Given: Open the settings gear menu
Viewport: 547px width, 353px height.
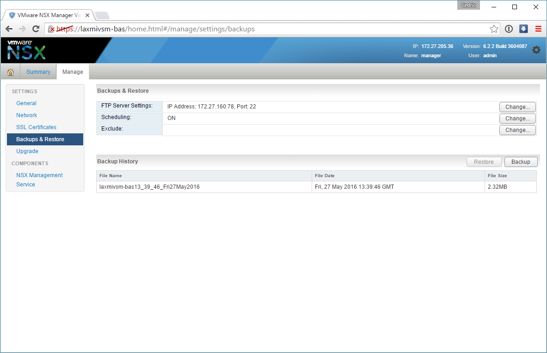Looking at the screenshot, I should click(x=536, y=50).
